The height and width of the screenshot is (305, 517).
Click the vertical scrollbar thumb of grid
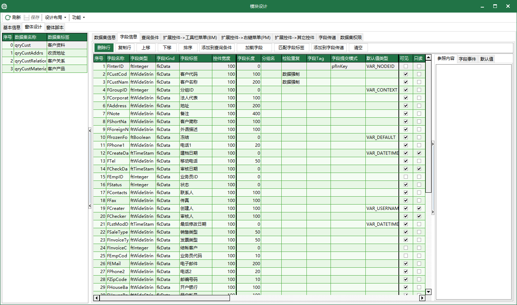(428, 126)
